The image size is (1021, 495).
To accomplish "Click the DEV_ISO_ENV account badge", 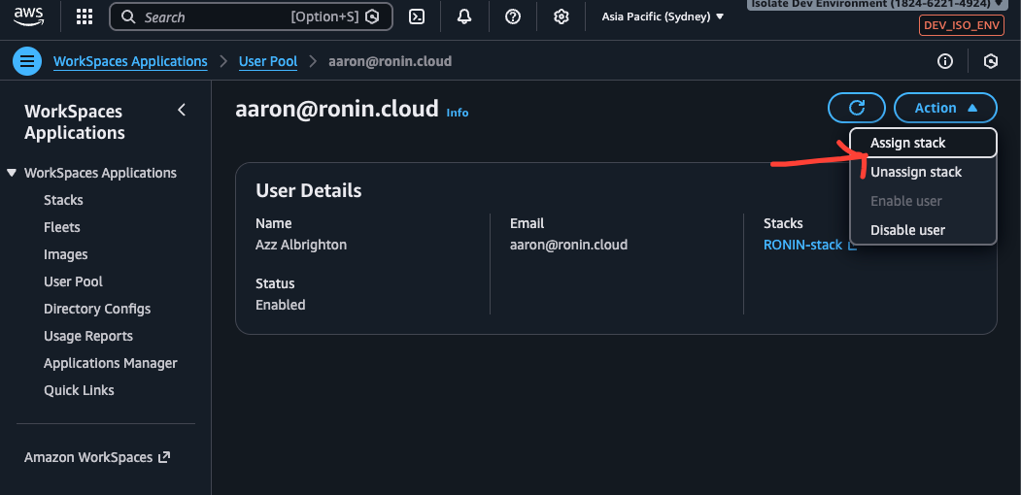I will (962, 25).
